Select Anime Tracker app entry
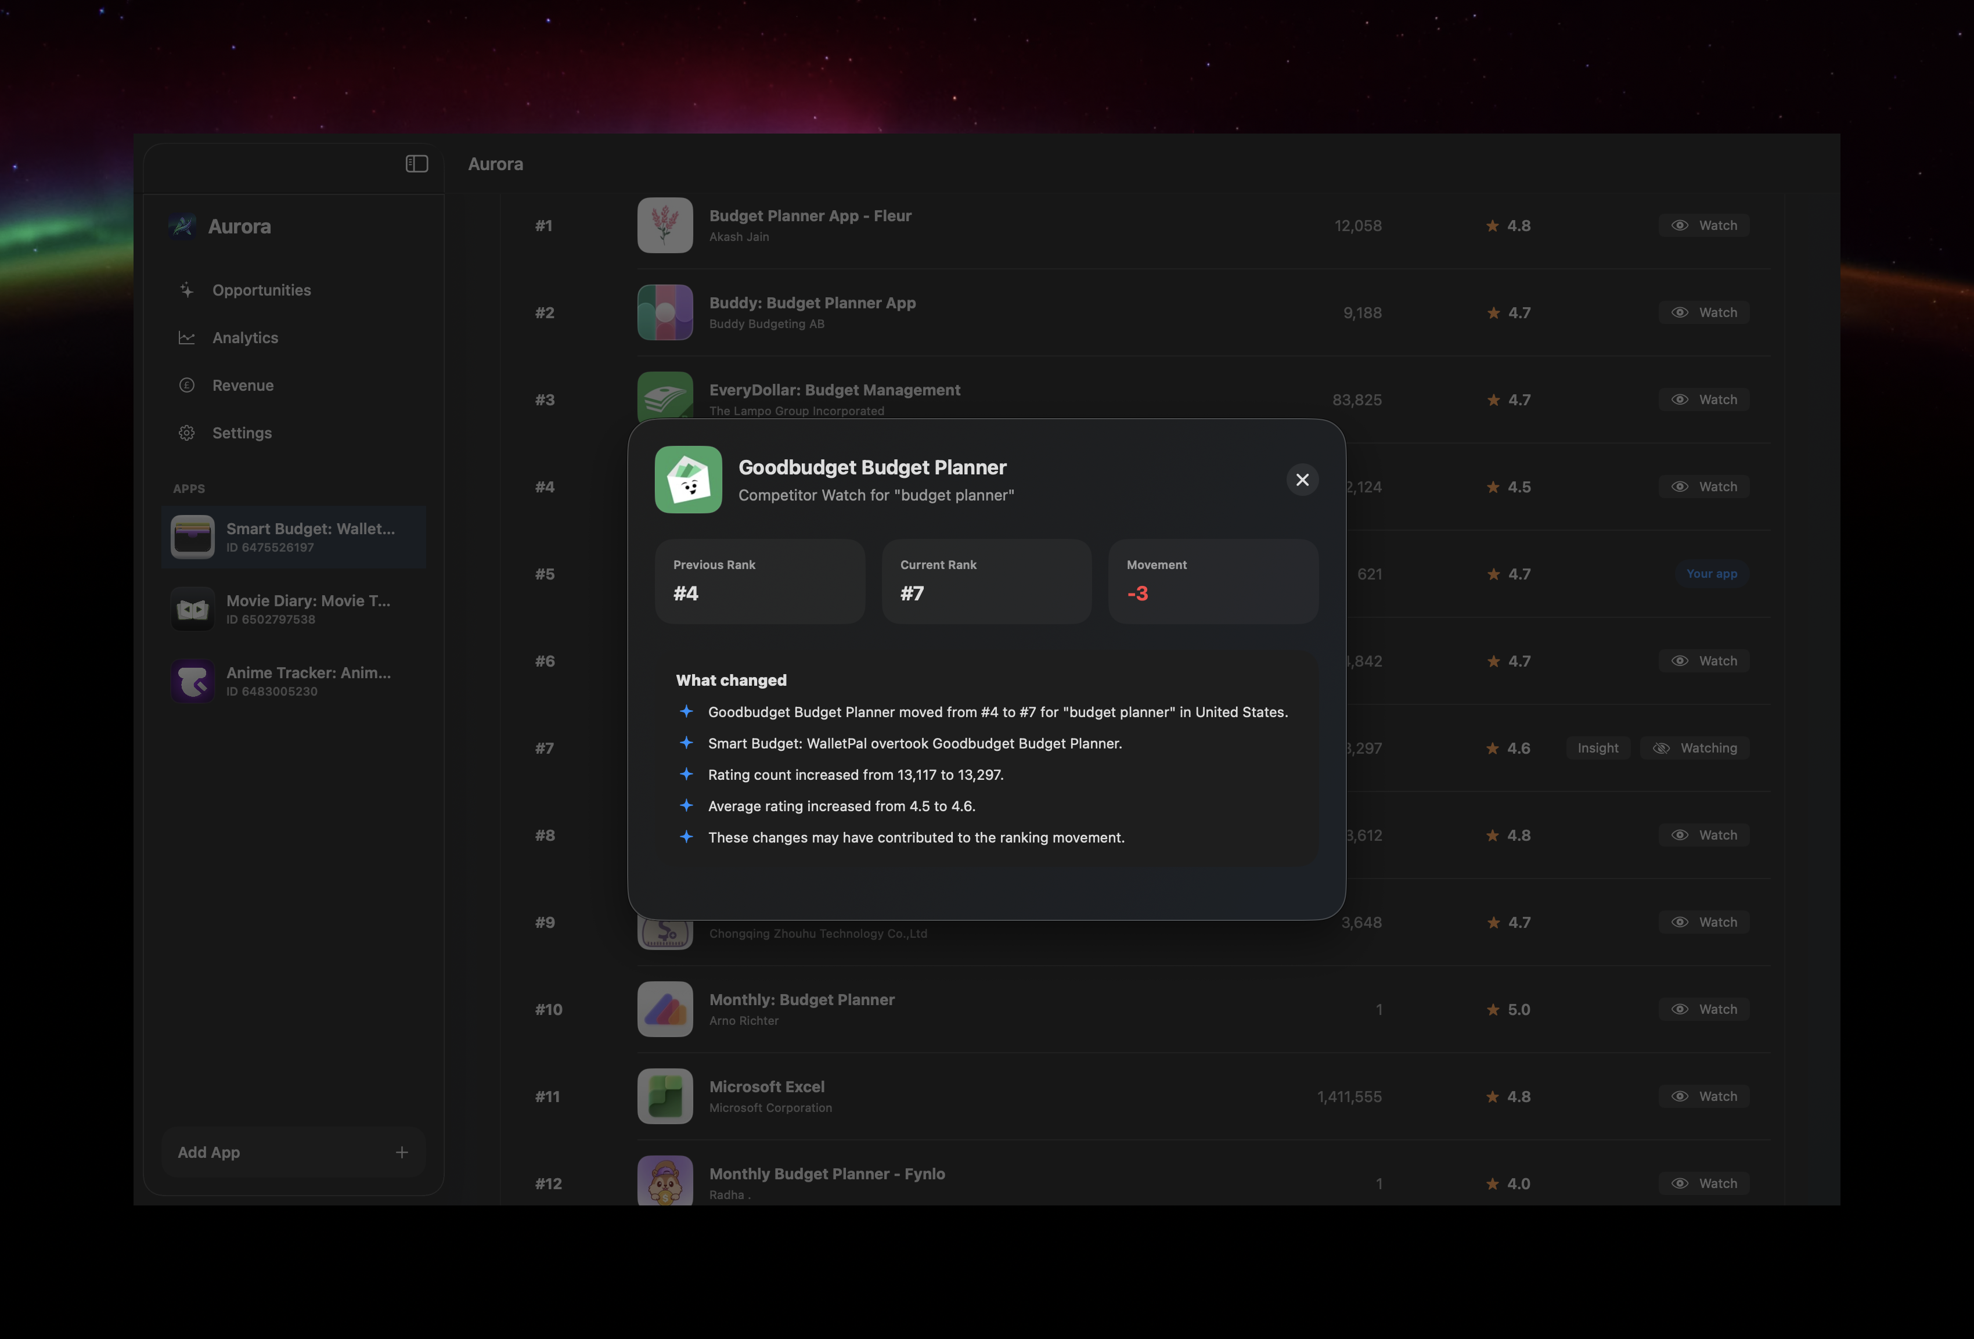 pos(294,681)
